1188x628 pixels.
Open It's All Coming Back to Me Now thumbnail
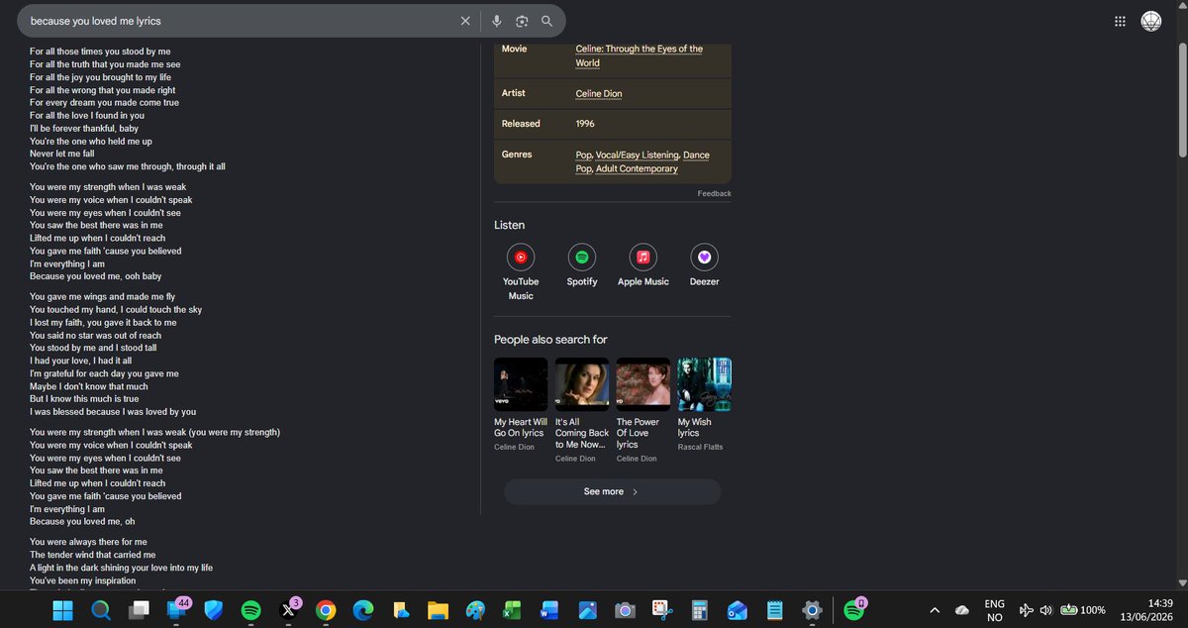coord(582,384)
